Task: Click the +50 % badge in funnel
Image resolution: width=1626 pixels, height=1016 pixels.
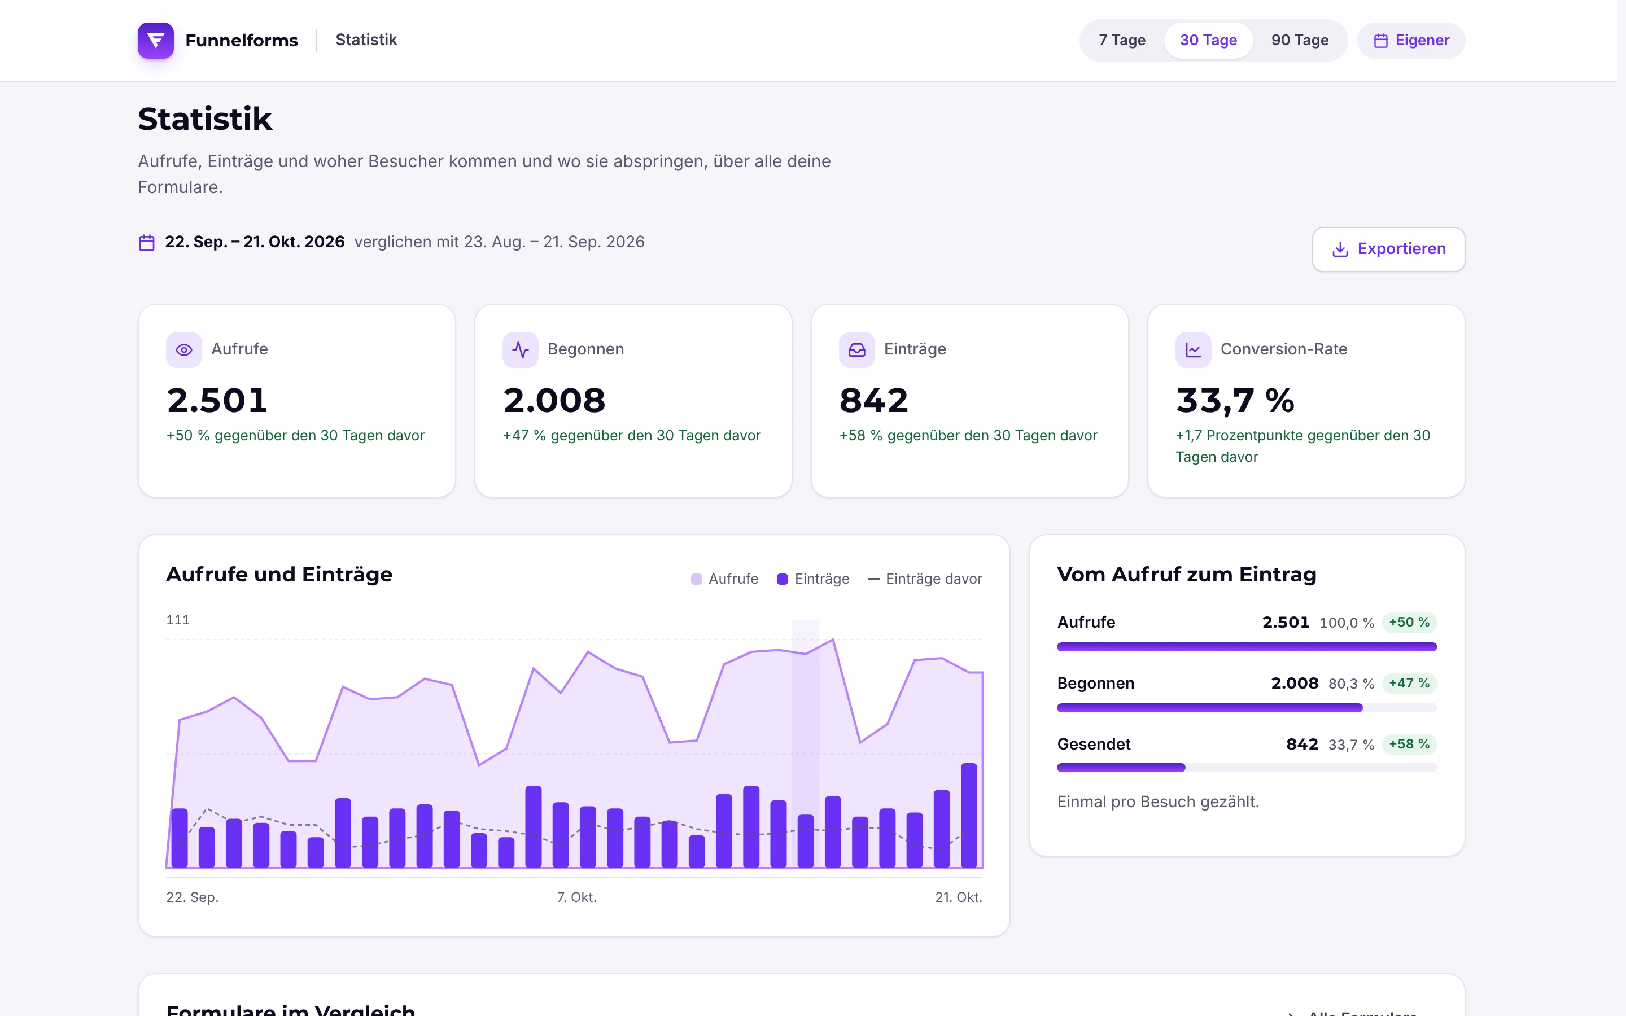Action: click(1409, 622)
